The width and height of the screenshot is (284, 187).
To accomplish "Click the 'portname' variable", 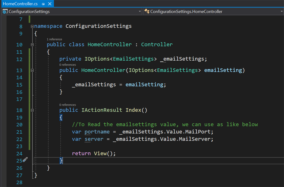I will [x=97, y=132].
